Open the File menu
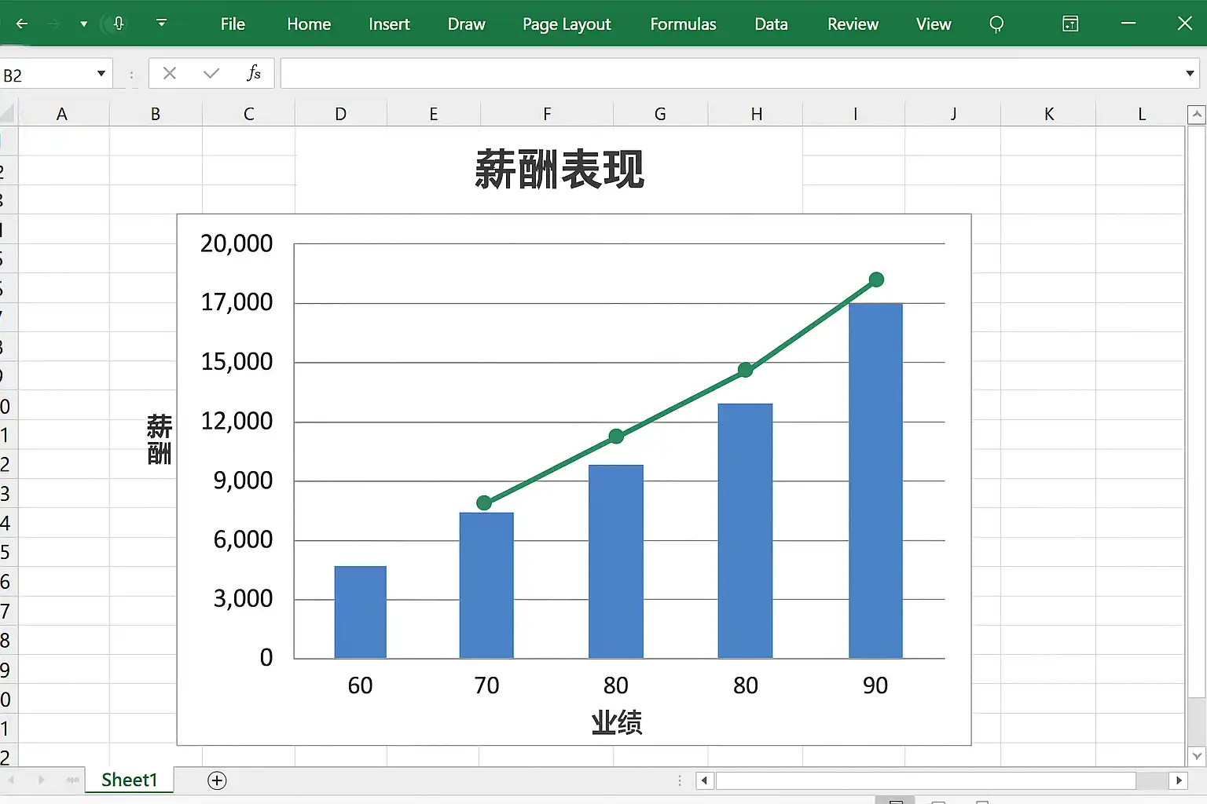Screen dimensions: 1207x804 233,24
